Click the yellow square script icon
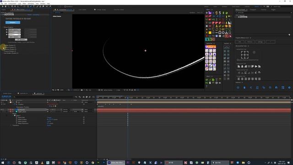The width and height of the screenshot is (293, 165). pos(210,33)
